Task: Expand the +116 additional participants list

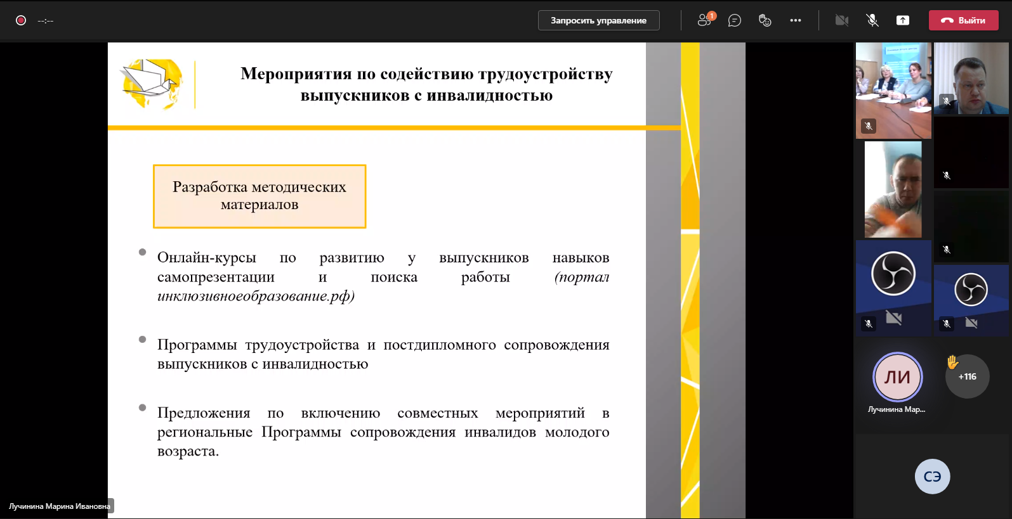Action: coord(968,377)
